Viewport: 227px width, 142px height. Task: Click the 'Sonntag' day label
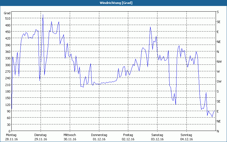click(x=186, y=135)
